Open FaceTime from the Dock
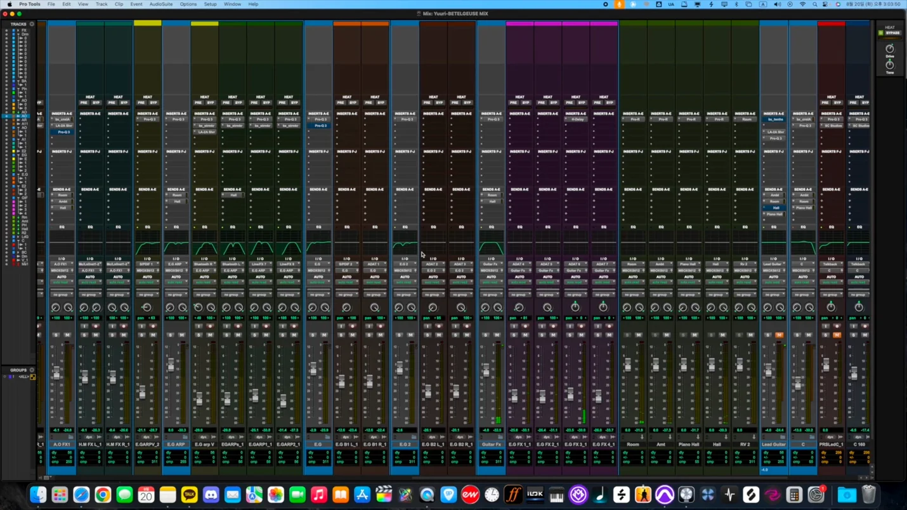This screenshot has height=510, width=907. tap(297, 495)
